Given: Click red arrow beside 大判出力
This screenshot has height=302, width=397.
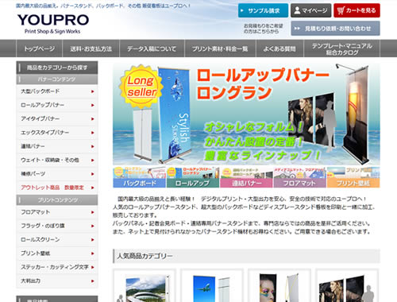Looking at the screenshot, I should (x=93, y=281).
